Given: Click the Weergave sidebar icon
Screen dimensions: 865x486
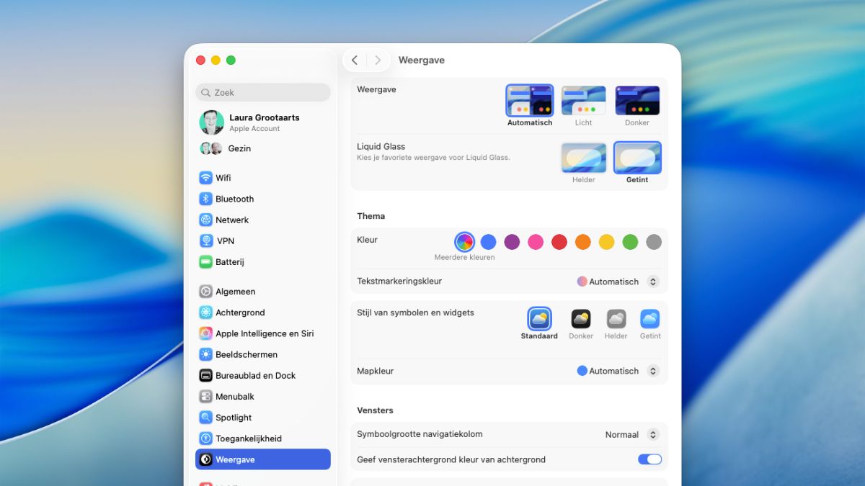Looking at the screenshot, I should (206, 459).
